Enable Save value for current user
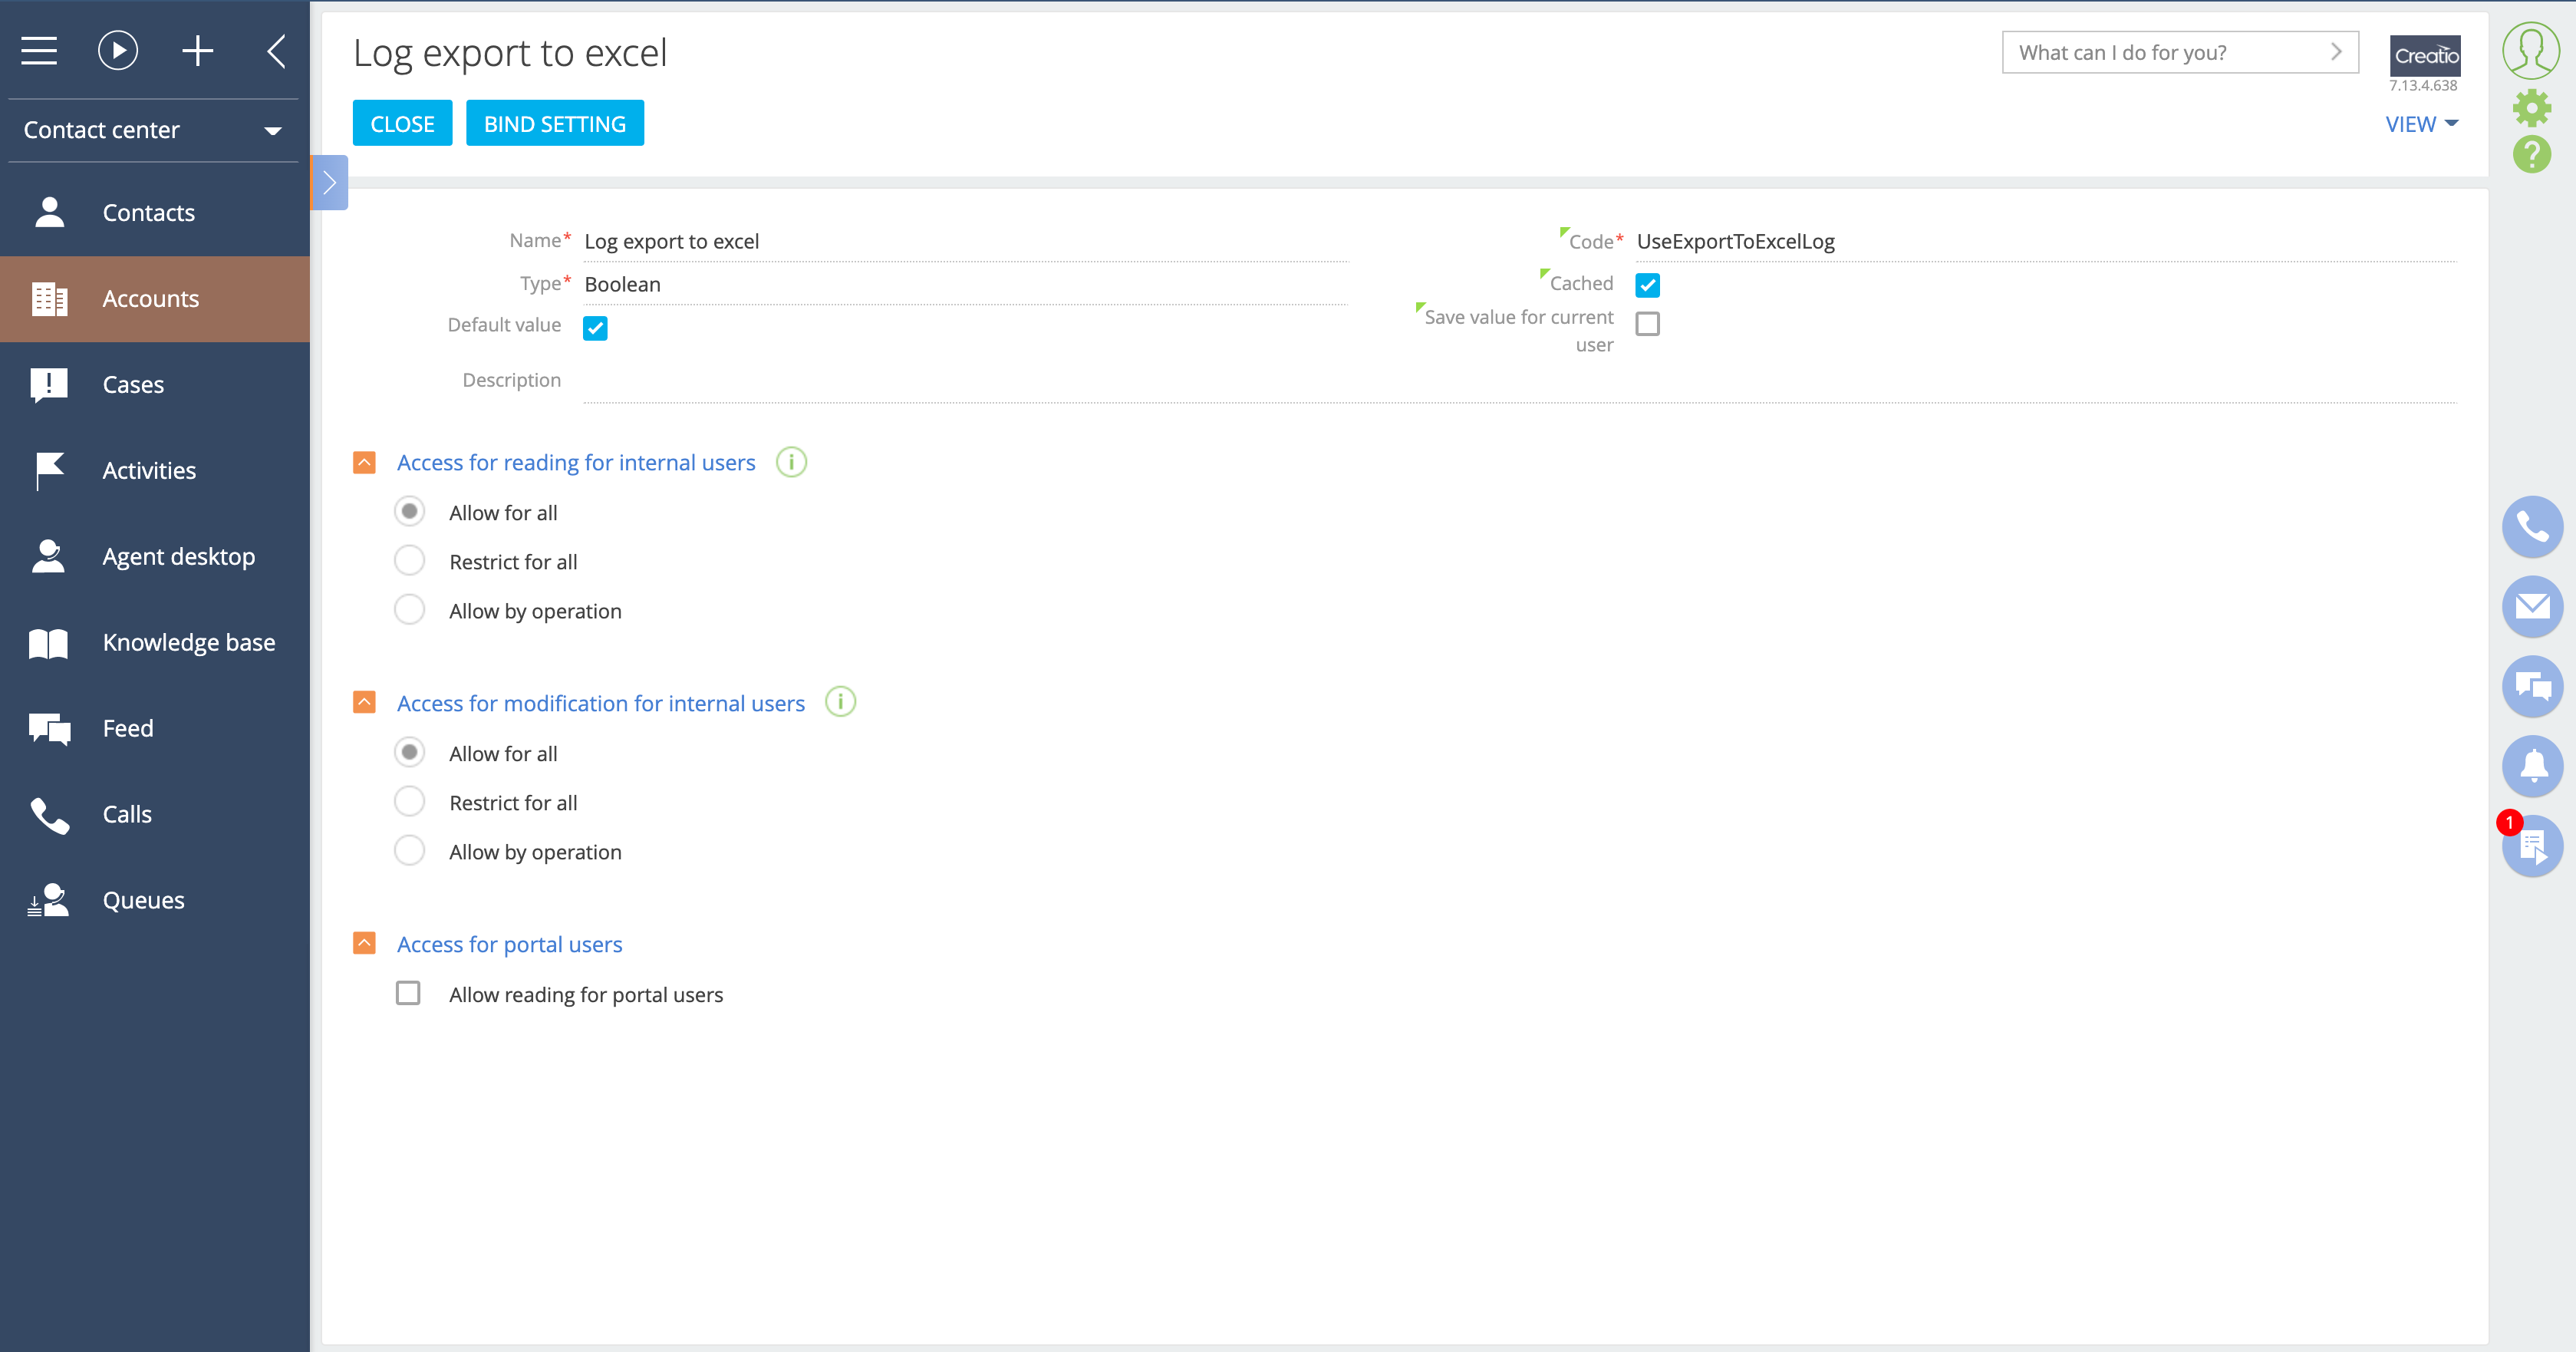 pos(1647,323)
